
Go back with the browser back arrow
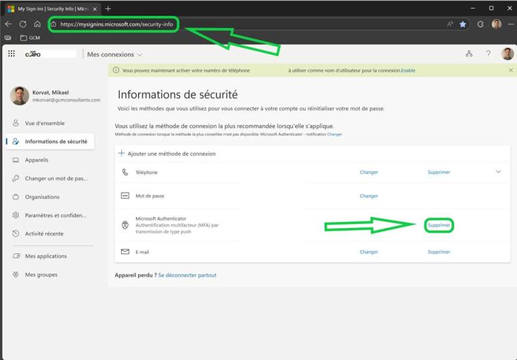pos(9,24)
